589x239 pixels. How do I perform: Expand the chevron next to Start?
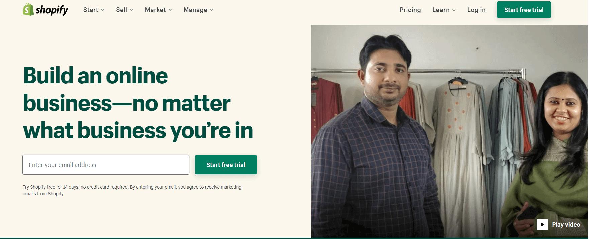point(102,10)
